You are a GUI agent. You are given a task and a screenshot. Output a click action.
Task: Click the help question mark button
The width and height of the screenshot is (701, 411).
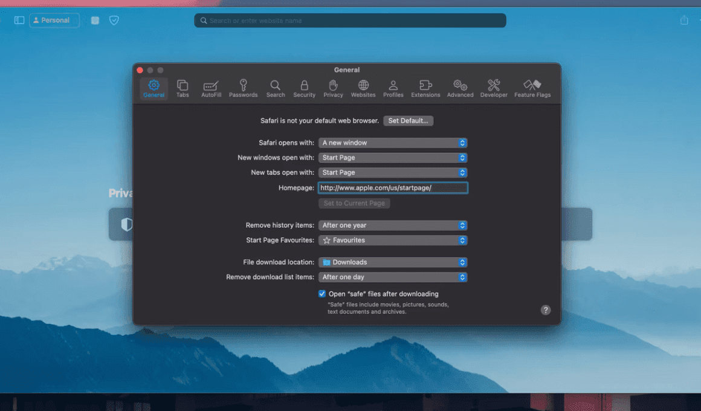coord(546,310)
